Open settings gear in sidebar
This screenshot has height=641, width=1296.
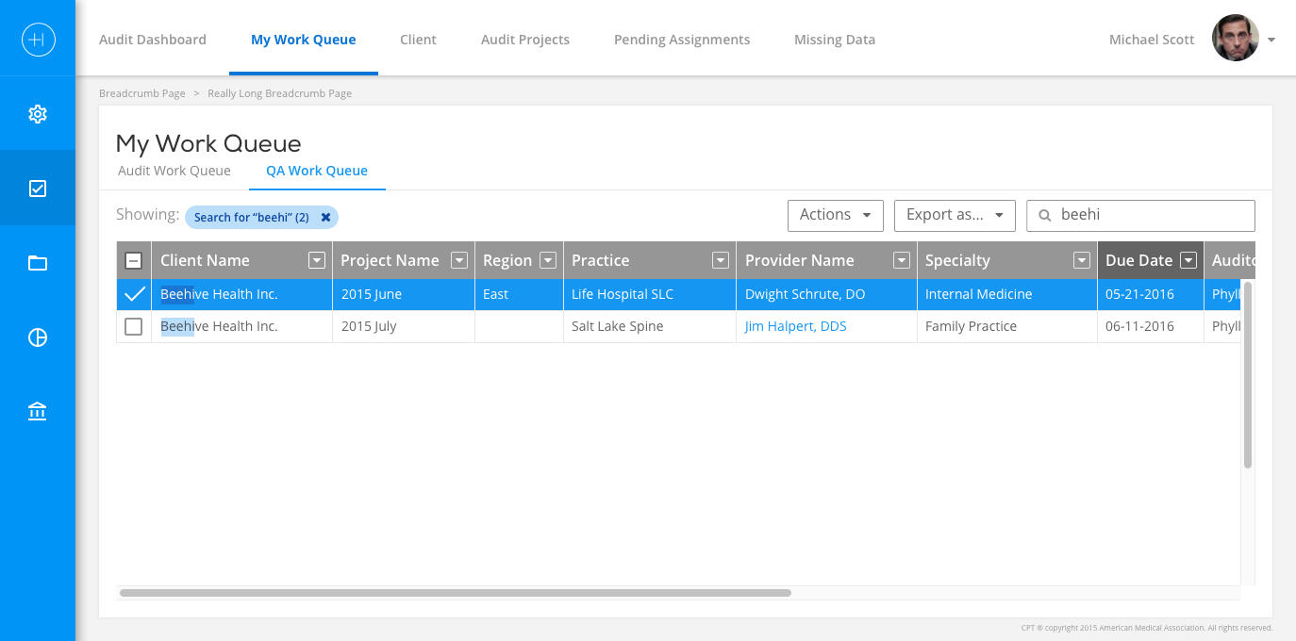point(38,114)
